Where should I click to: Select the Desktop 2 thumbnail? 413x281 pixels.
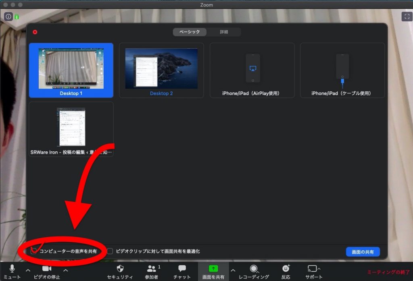(x=161, y=70)
